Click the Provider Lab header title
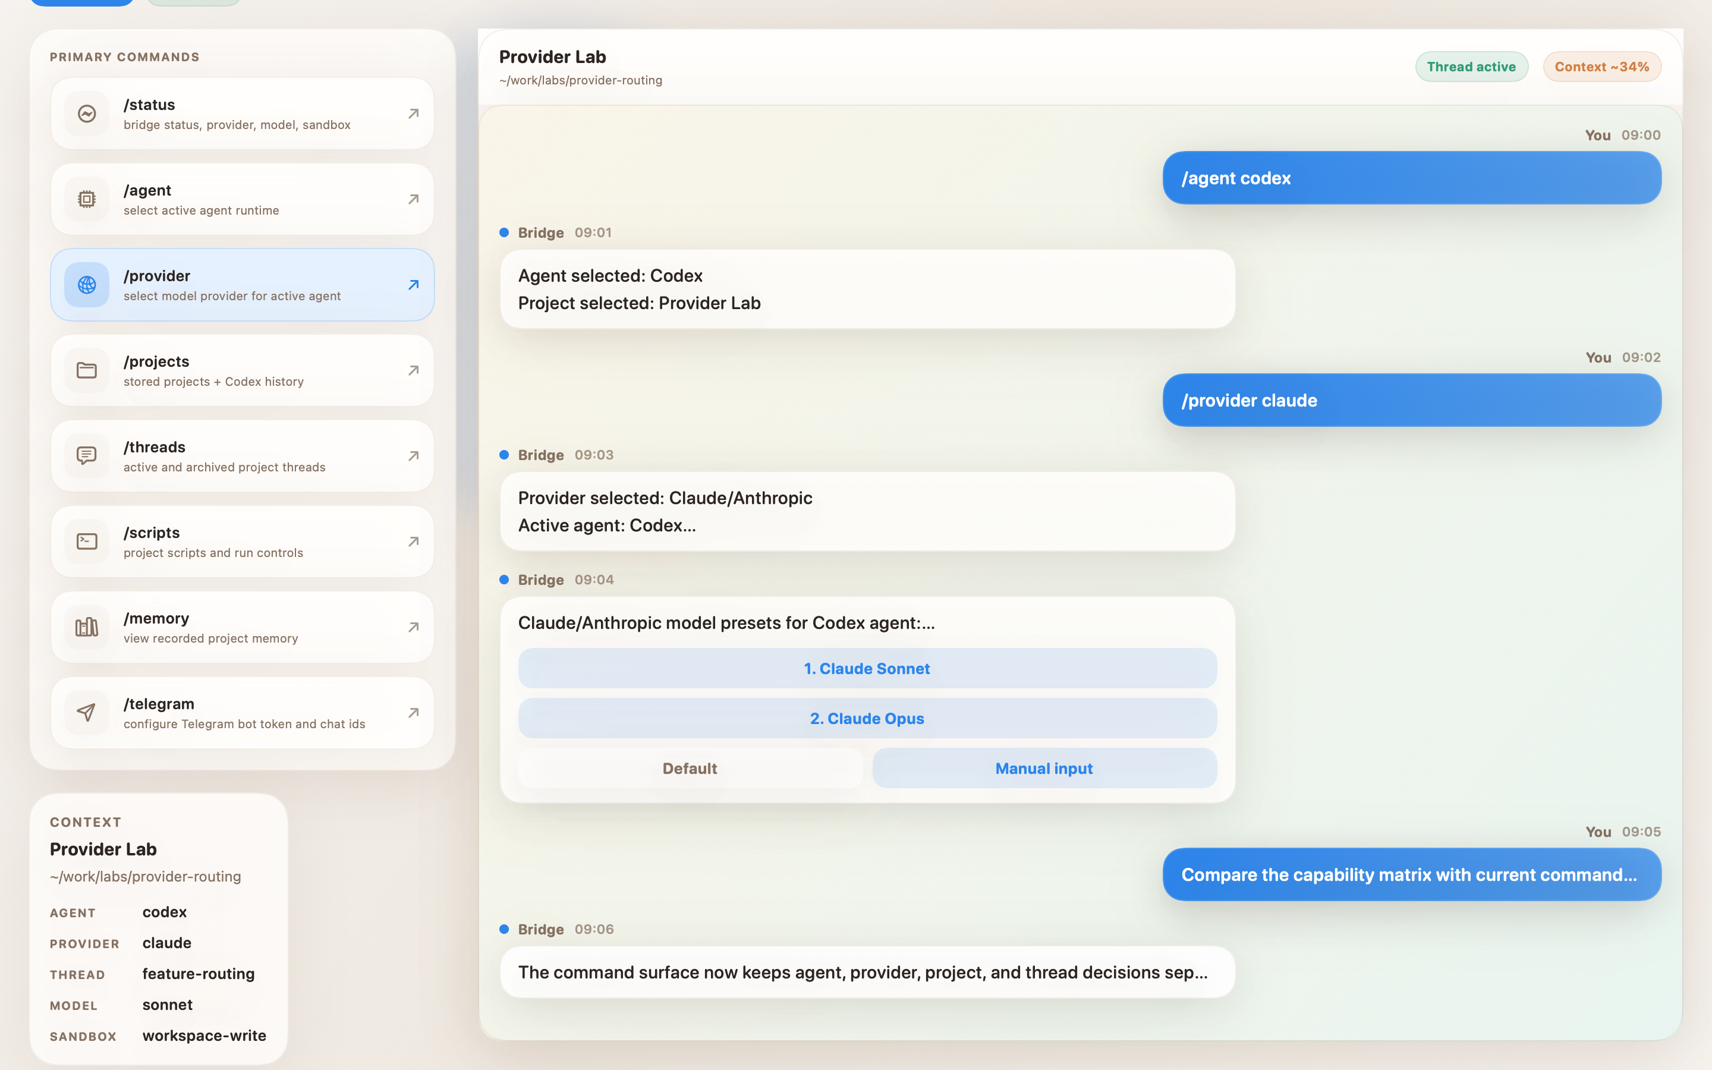Screen dimensions: 1712x1070 (552, 56)
